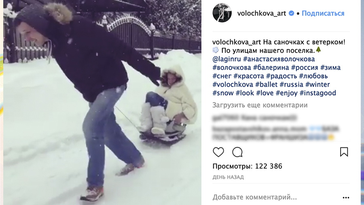Open the ДЕНЬ НАЗАД post timestamp
This screenshot has height=205, width=364.
click(228, 177)
